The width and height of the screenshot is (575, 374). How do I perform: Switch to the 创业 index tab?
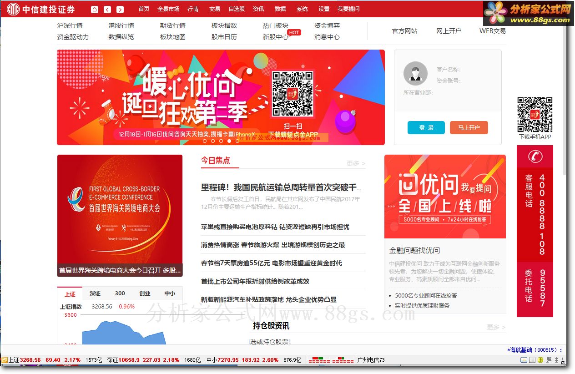[145, 293]
